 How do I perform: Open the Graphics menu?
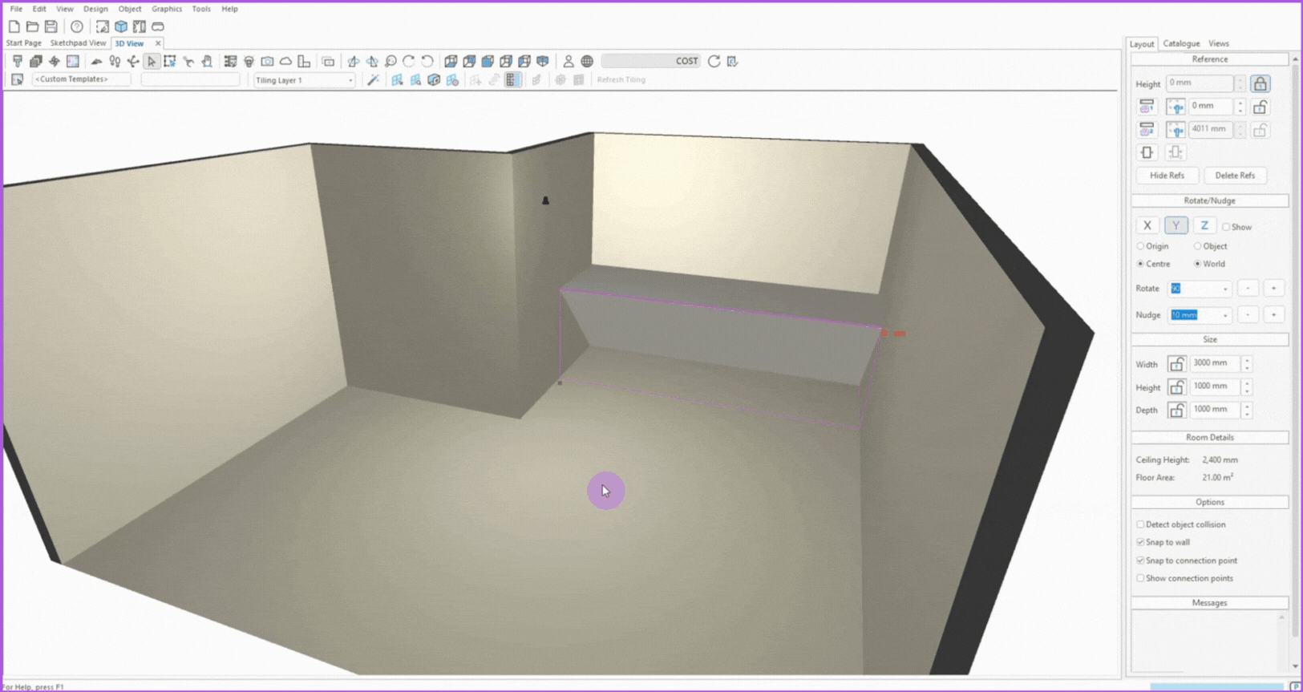[166, 9]
